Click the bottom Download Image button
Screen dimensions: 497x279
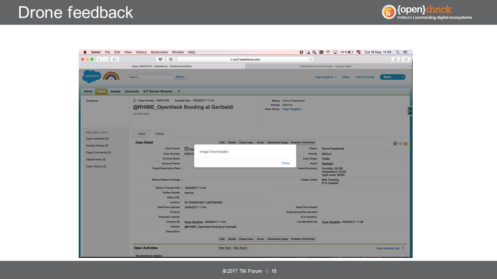[277, 239]
